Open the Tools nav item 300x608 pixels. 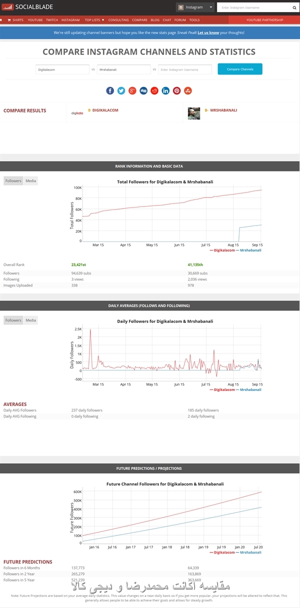(194, 20)
